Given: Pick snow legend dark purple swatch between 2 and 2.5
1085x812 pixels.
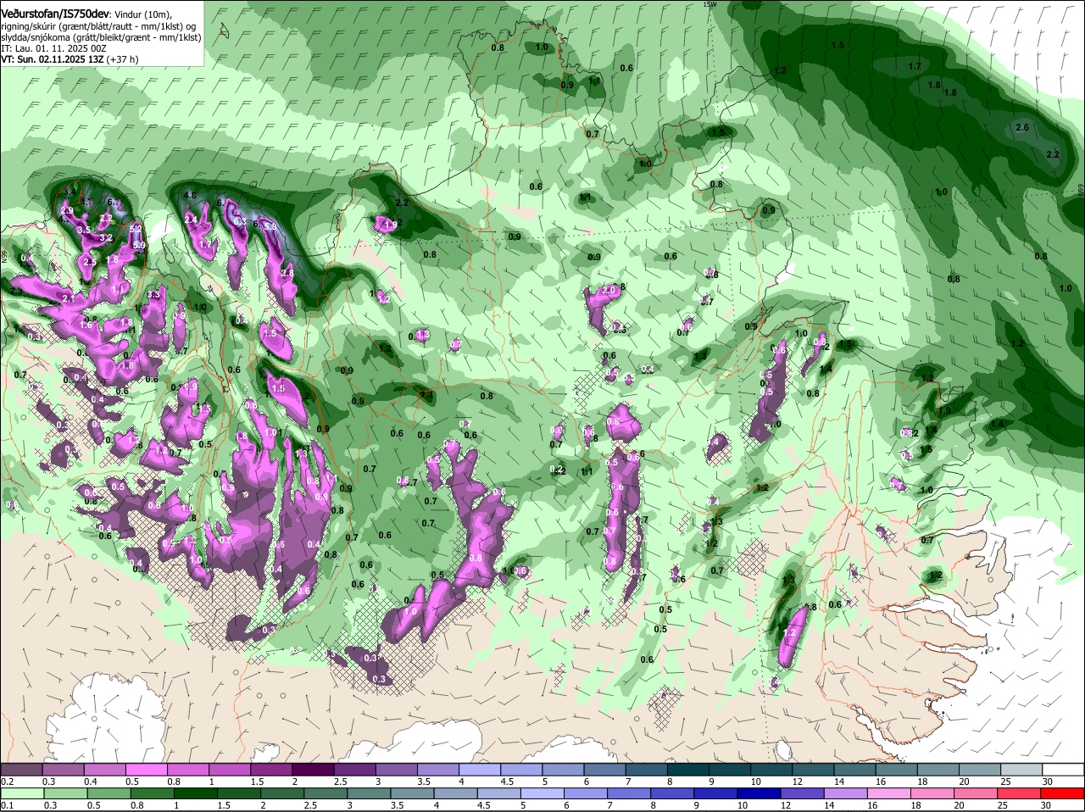Looking at the screenshot, I should (312, 769).
